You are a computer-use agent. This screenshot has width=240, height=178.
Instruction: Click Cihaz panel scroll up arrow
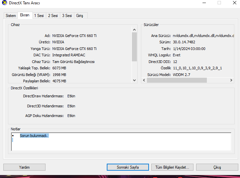pos(134,30)
